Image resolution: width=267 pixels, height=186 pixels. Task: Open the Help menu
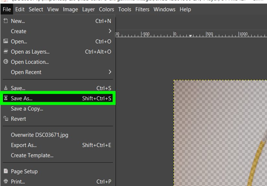185,9
